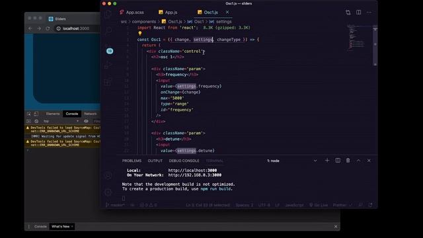Click the editor vertical scrollbar thumb
The width and height of the screenshot is (423, 238).
click(375, 46)
